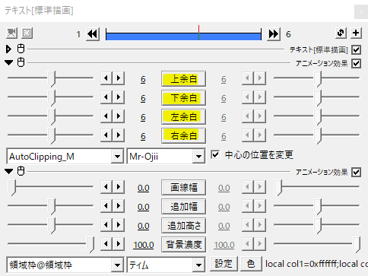This screenshot has height=276, width=368.
Task: Click the 左余白 button
Action: 183,117
